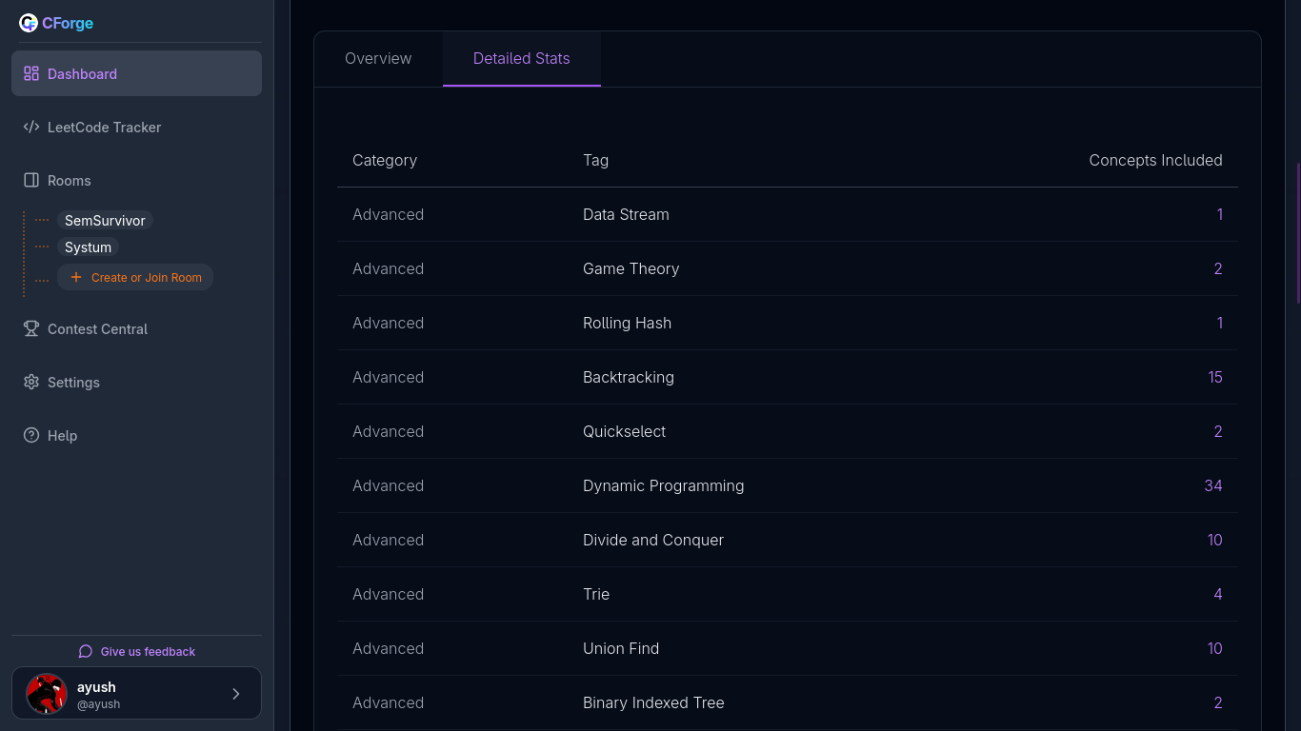Expand the ayush profile chevron

tap(235, 693)
